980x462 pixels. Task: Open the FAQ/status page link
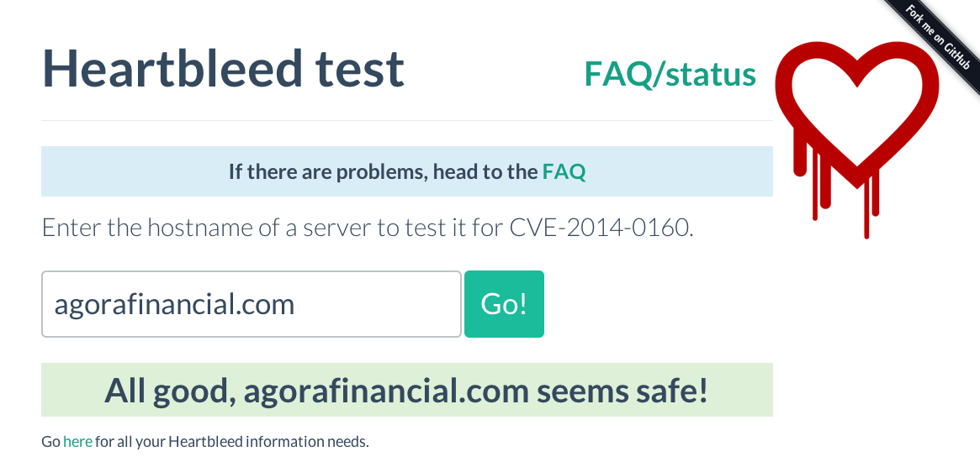click(670, 74)
